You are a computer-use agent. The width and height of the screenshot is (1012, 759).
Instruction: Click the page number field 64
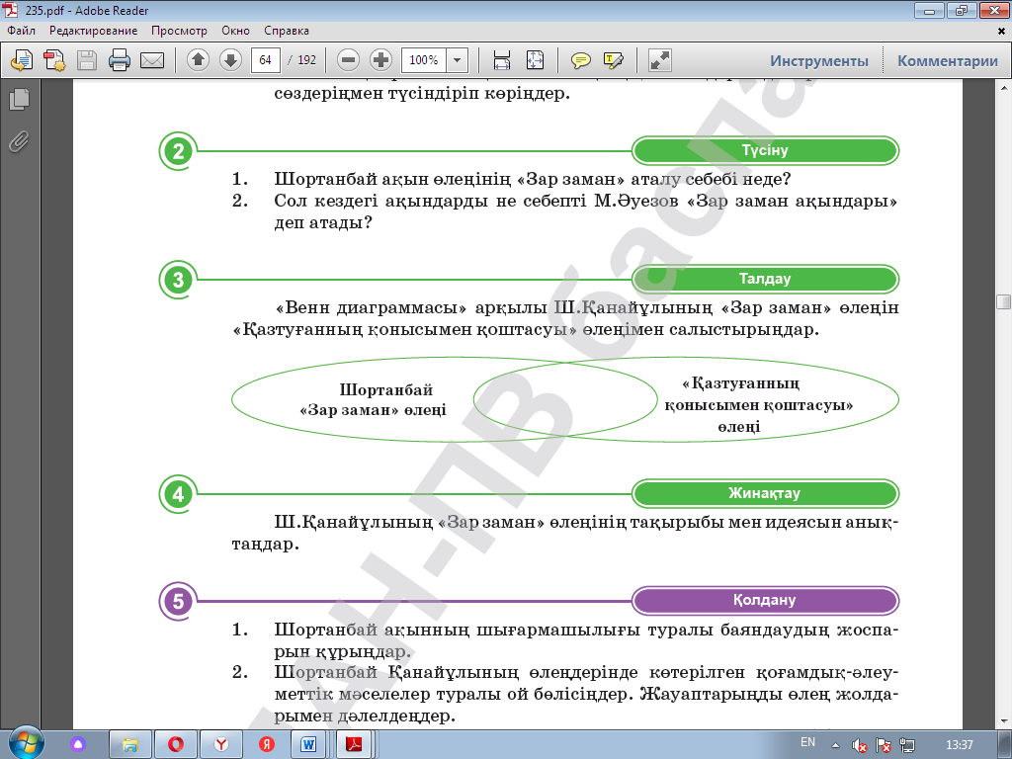(x=265, y=60)
